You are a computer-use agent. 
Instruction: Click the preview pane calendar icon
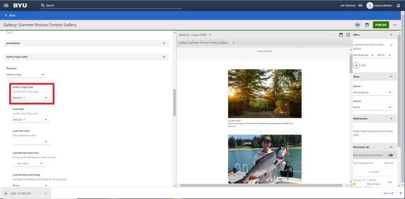341,35
